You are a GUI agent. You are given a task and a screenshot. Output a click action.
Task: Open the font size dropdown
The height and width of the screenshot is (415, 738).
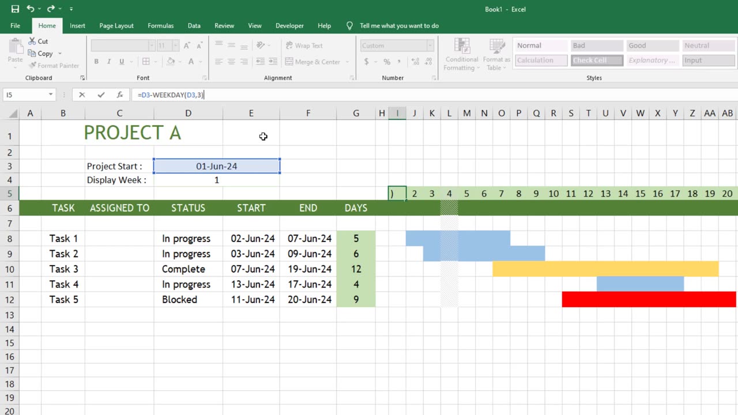point(175,46)
